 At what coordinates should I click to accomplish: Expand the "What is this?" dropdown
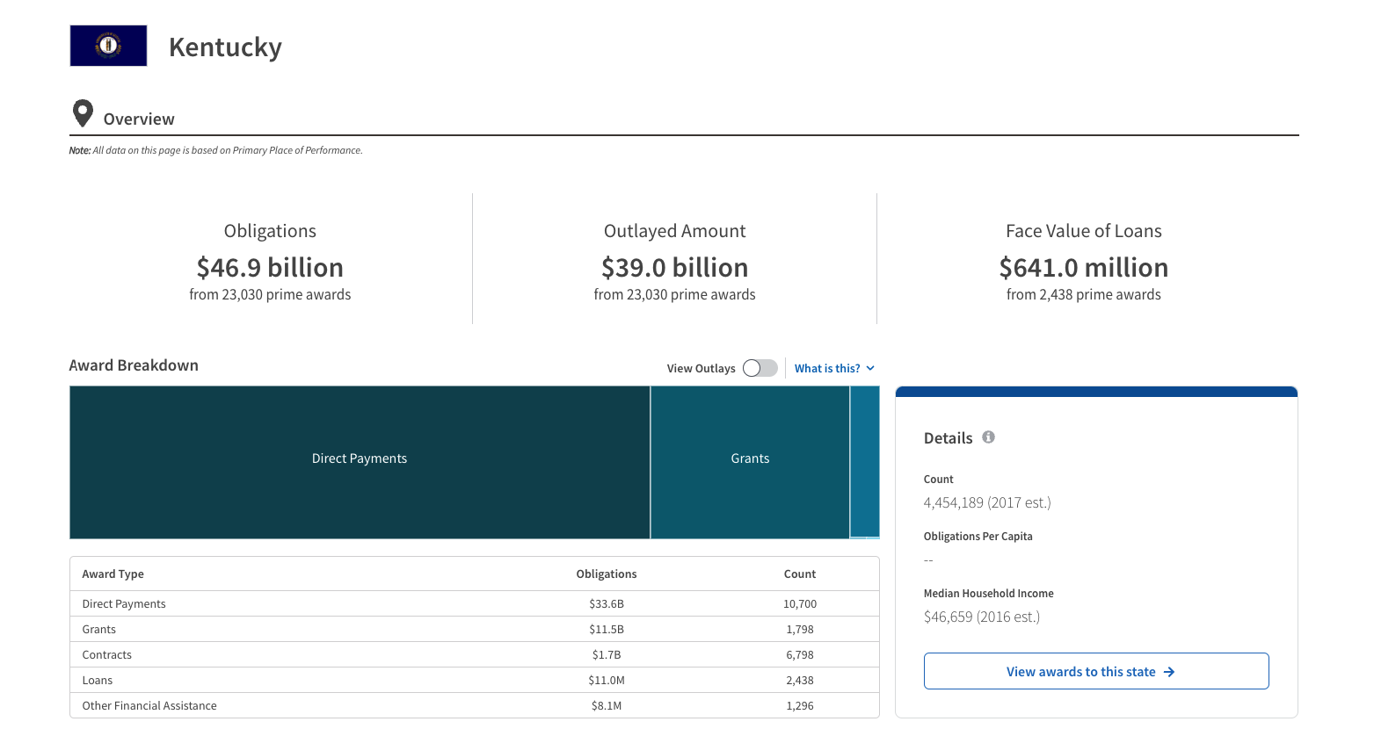click(x=834, y=369)
